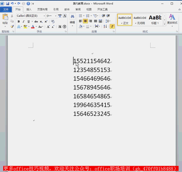Image resolution: width=182 pixels, height=172 pixels.
Task: Open the Styles pane launcher (样式)
Action: (177, 31)
